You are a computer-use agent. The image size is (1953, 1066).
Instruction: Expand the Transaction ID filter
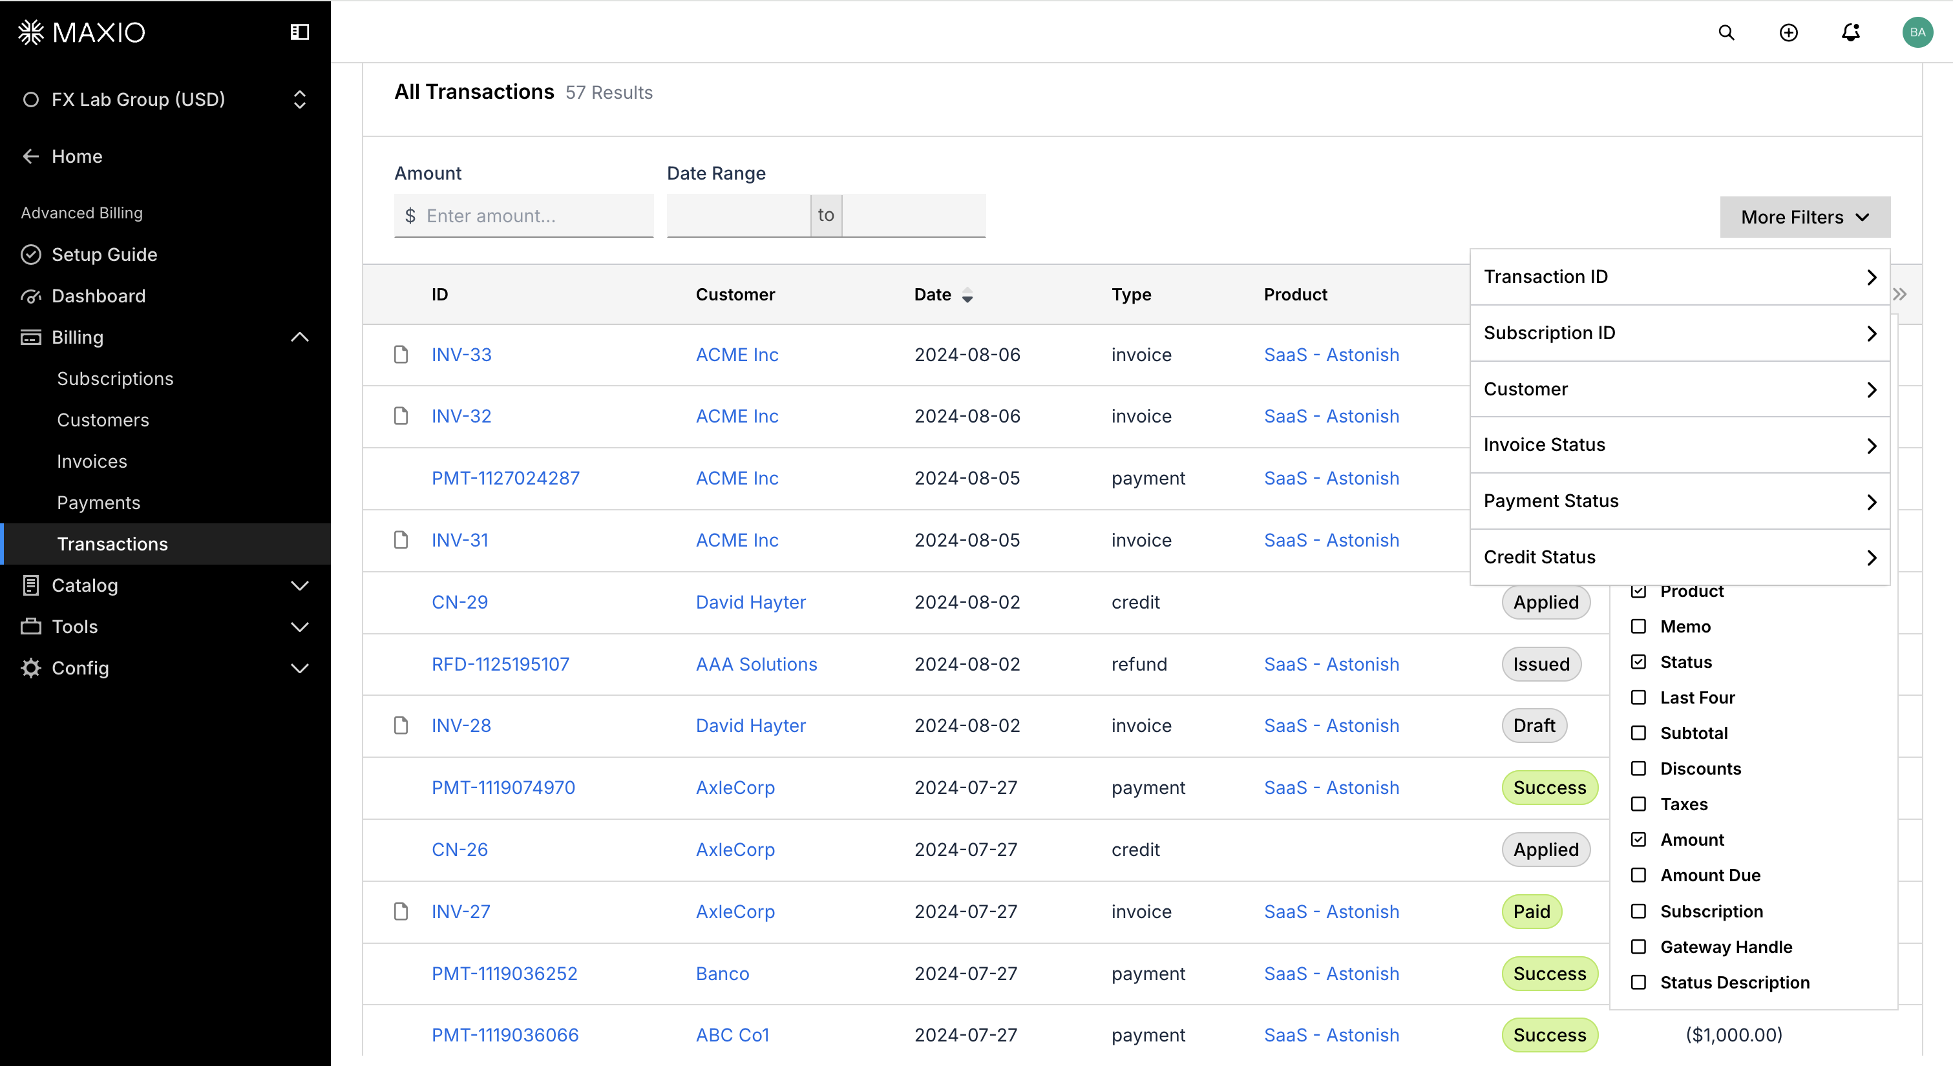point(1679,277)
